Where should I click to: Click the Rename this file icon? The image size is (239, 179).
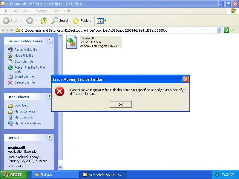pos(10,50)
